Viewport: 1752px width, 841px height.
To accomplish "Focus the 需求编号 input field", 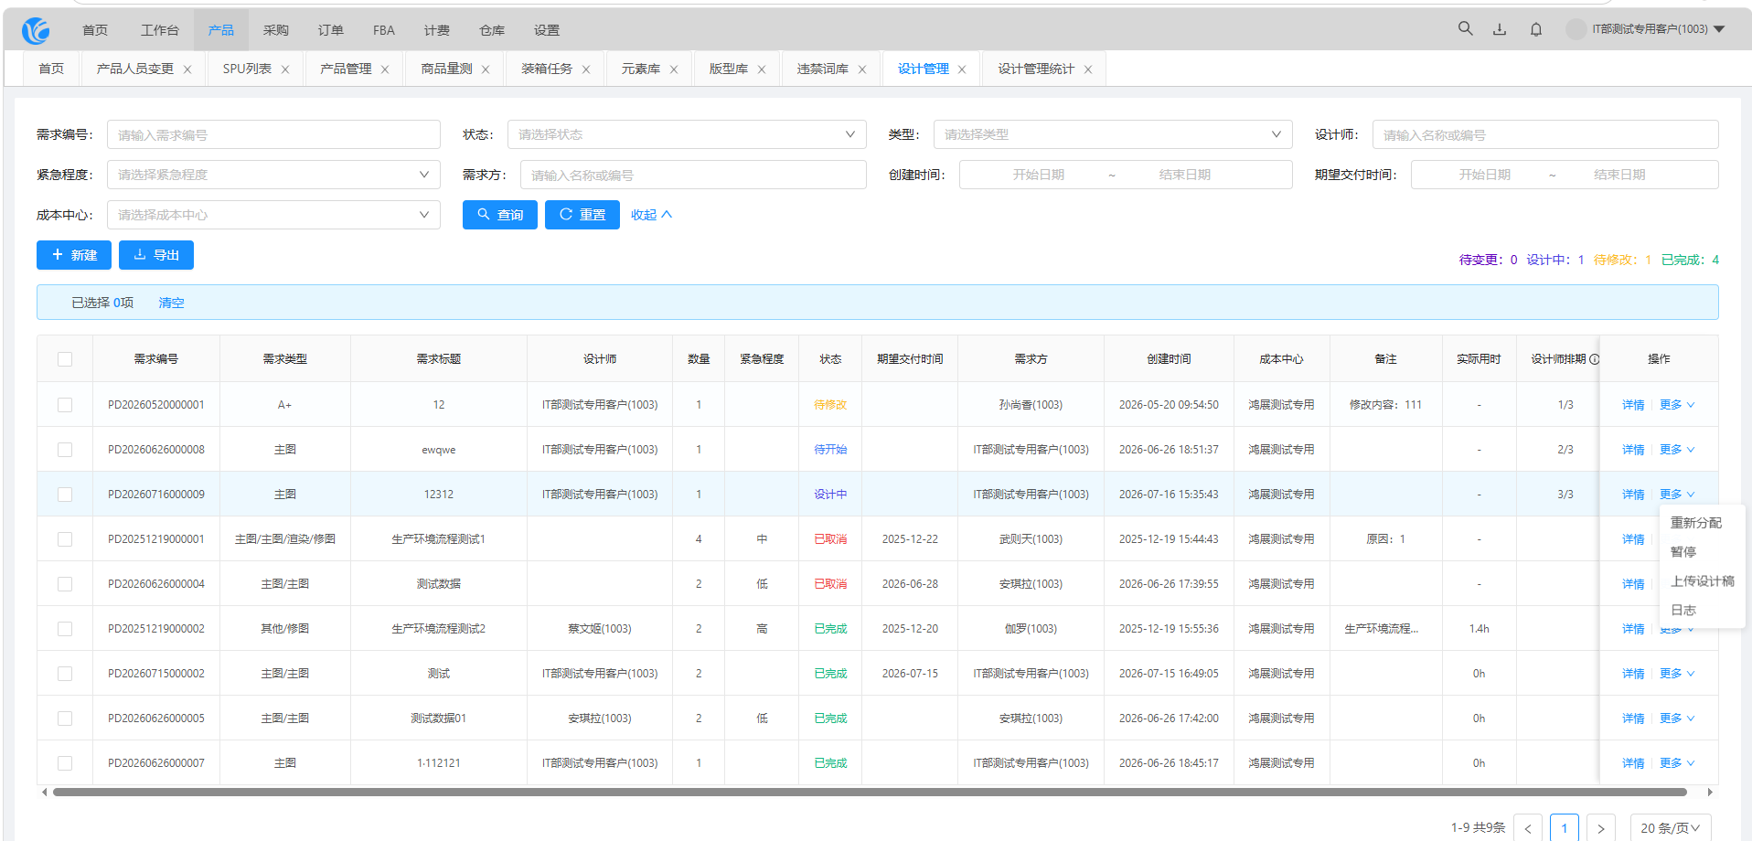I will (273, 134).
